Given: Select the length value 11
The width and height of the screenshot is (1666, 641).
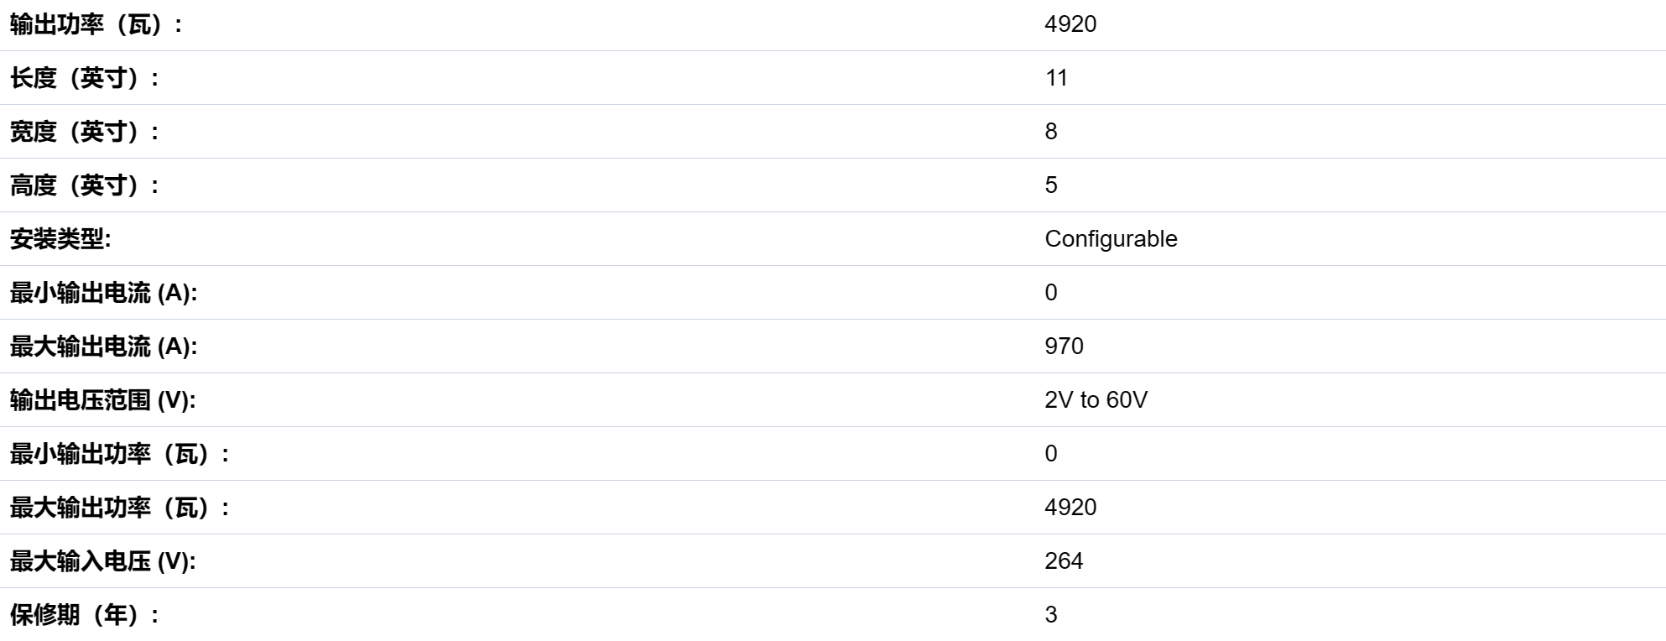Looking at the screenshot, I should pos(1056,78).
